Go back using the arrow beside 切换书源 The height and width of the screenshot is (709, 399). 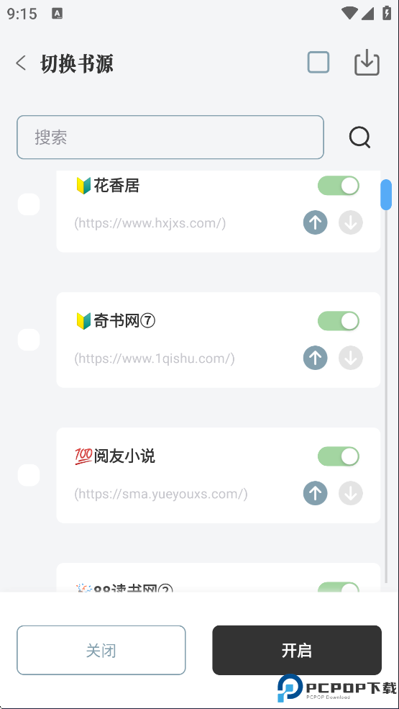coord(21,63)
